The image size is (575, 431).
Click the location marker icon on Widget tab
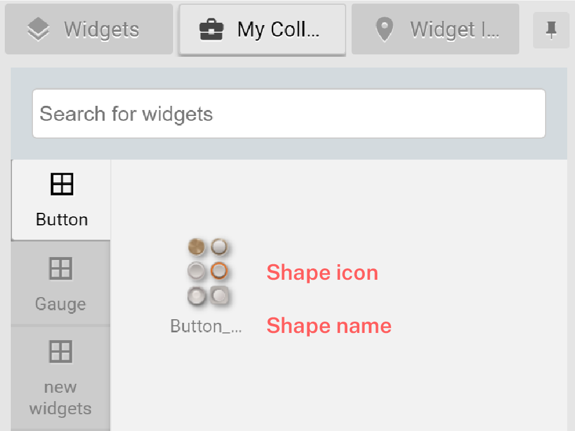[384, 29]
